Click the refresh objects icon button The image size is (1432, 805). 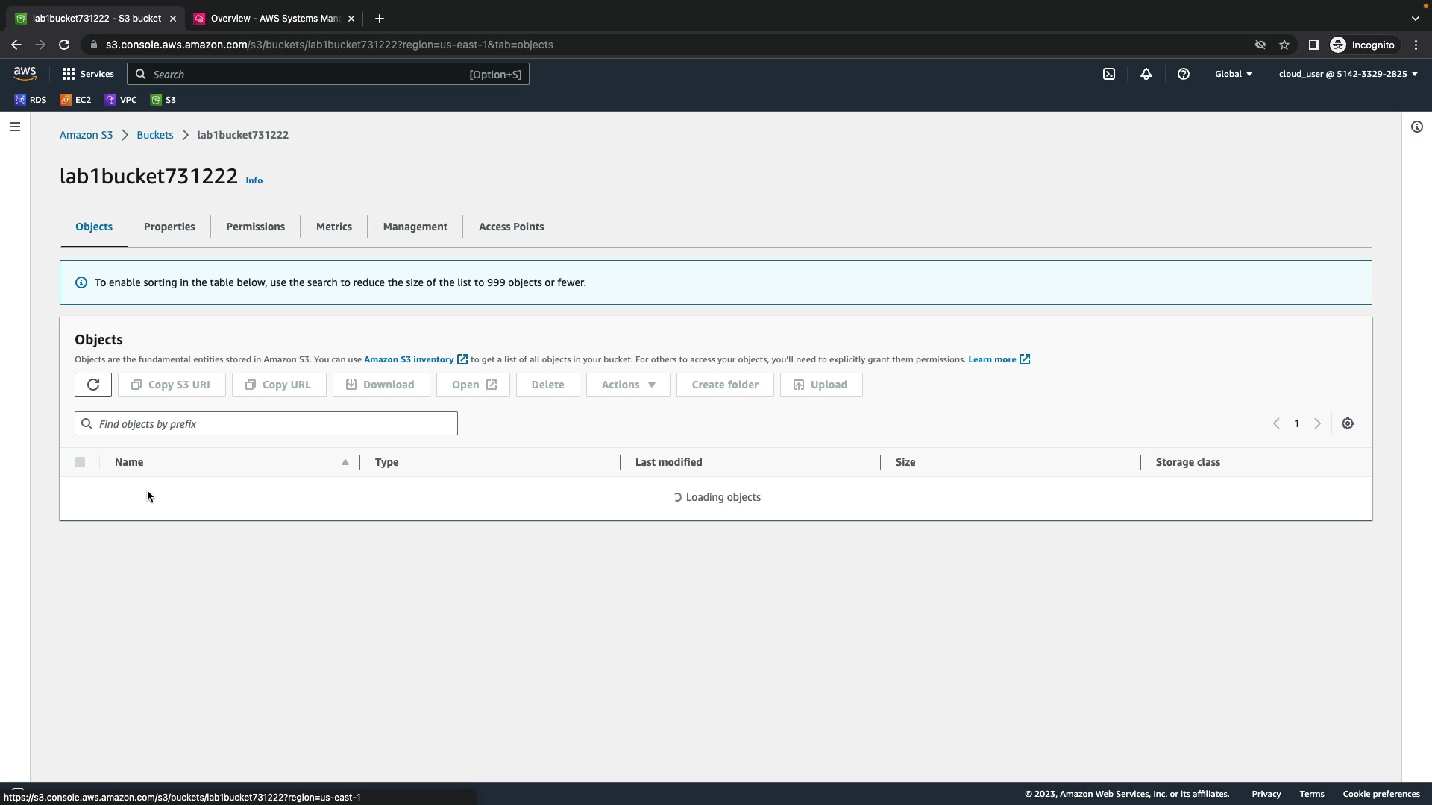click(x=93, y=385)
